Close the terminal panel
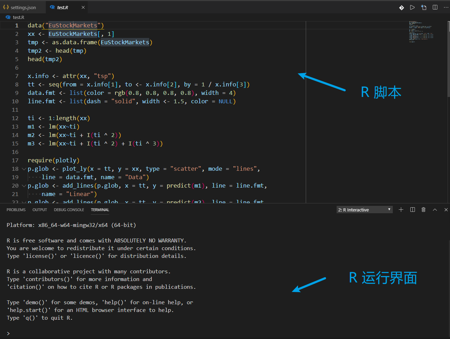Image resolution: width=450 pixels, height=339 pixels. (x=446, y=210)
